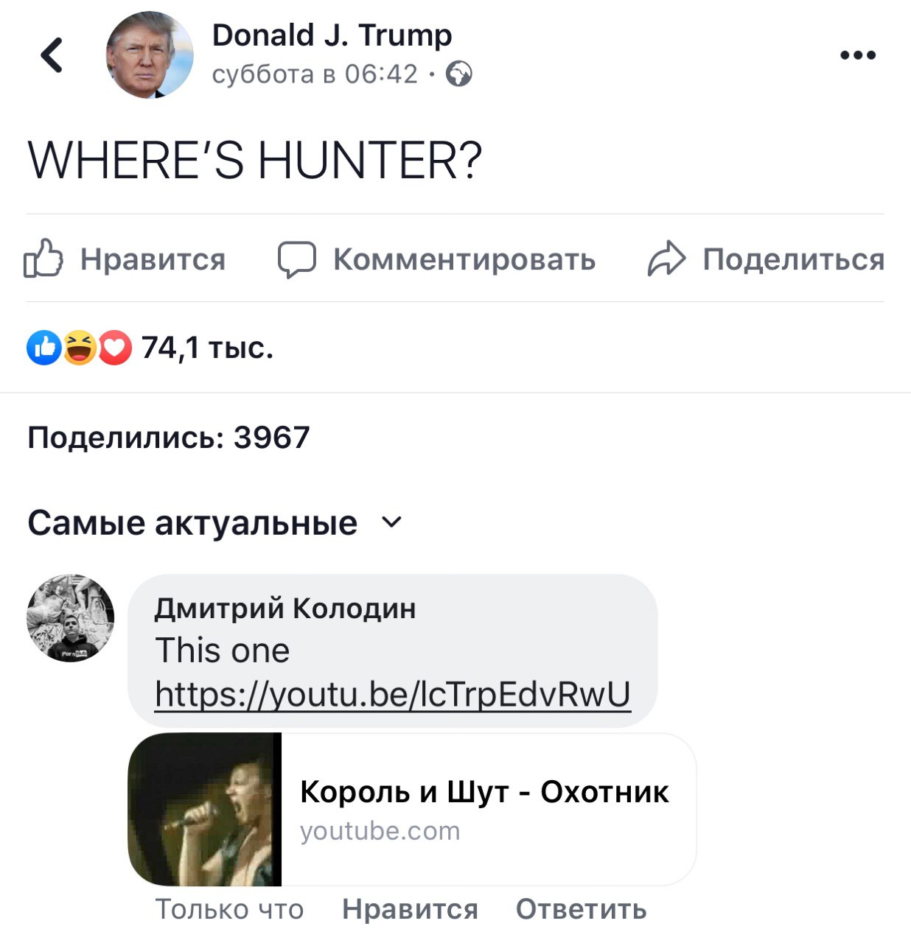Tap the laughing reaction emoji
Viewport: 911px width, 943px height.
tap(80, 348)
